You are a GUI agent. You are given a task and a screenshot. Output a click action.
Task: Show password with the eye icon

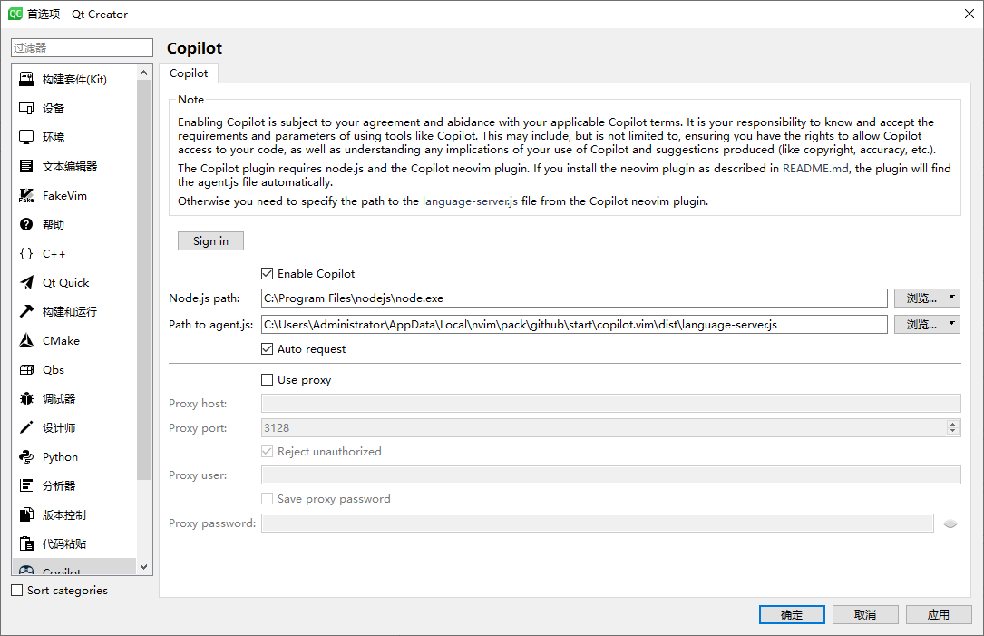950,523
